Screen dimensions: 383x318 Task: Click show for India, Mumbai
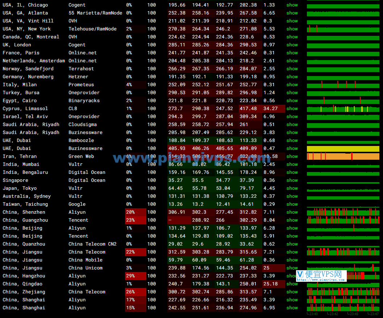pos(292,165)
